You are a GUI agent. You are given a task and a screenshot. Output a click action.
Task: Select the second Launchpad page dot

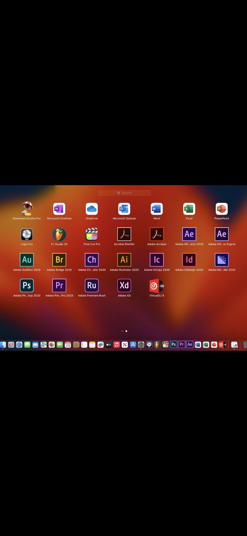126,331
